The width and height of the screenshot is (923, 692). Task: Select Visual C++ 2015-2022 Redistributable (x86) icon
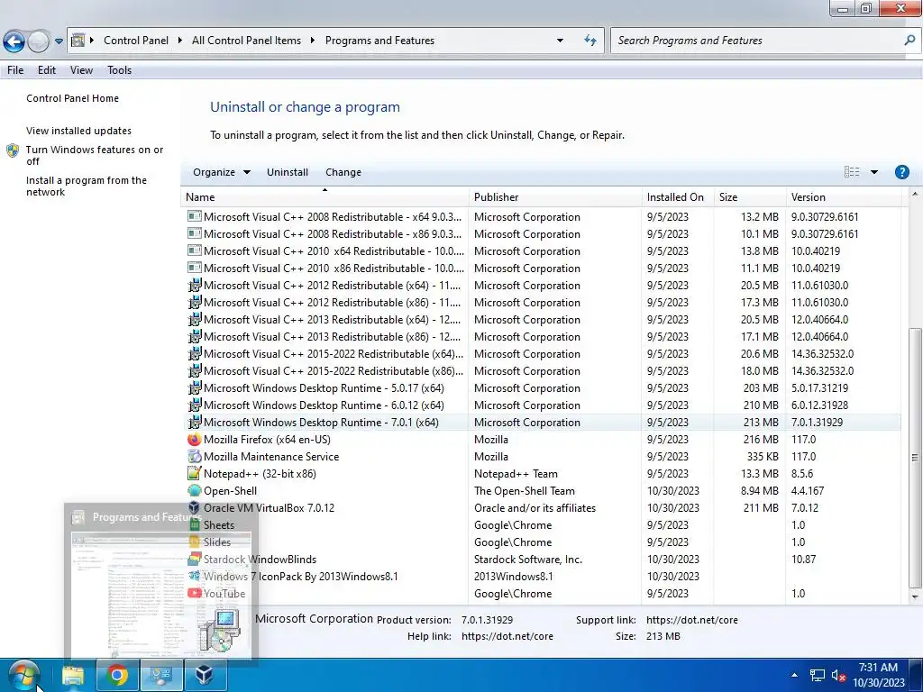(x=195, y=370)
